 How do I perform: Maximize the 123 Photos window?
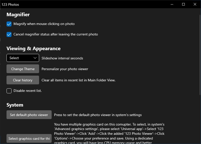click(183, 4)
